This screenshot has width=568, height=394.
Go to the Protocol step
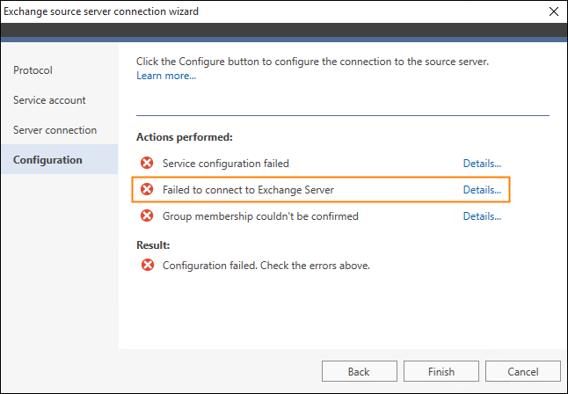tap(33, 70)
